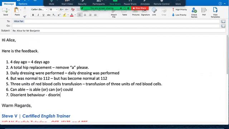
Task: Toggle bold formatting
Action: (33, 15)
